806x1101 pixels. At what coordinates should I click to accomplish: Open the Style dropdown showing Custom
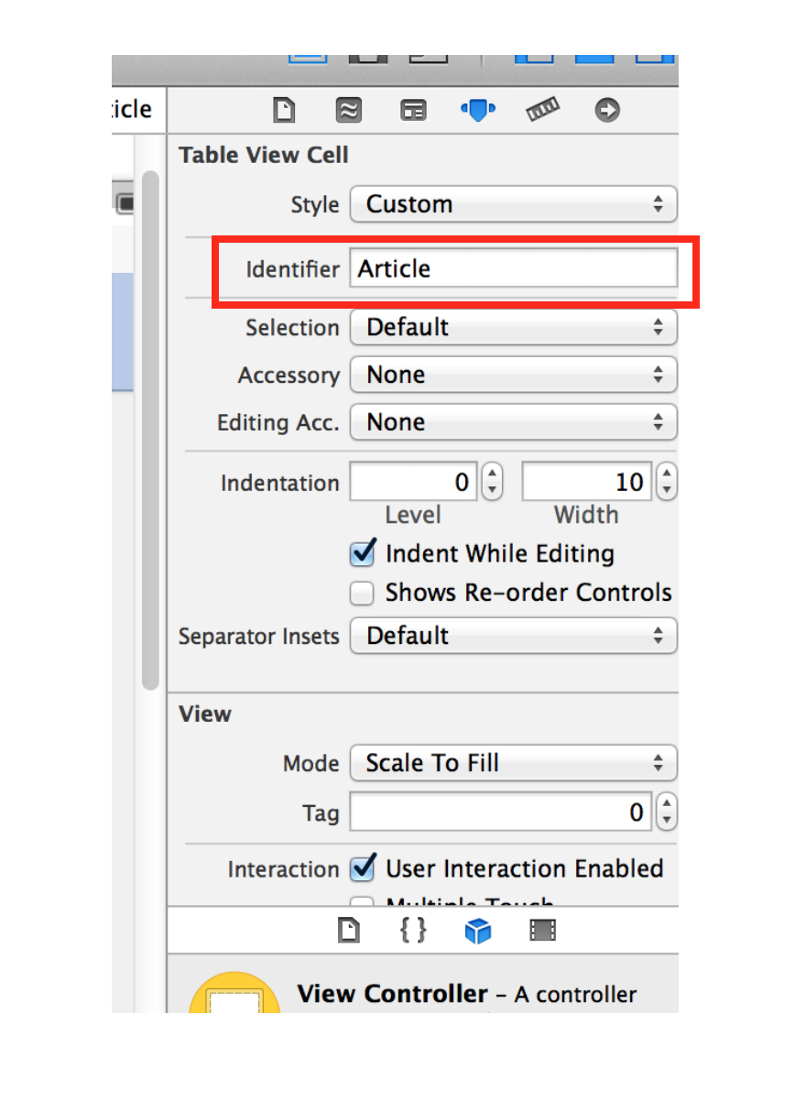[x=513, y=204]
